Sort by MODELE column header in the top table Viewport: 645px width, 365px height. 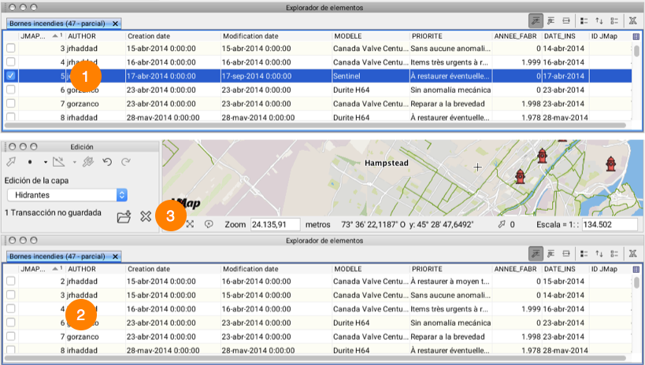(x=369, y=36)
